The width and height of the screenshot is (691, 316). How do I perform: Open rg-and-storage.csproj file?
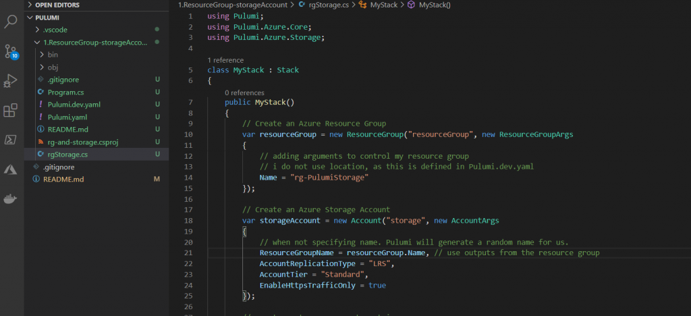coord(96,142)
